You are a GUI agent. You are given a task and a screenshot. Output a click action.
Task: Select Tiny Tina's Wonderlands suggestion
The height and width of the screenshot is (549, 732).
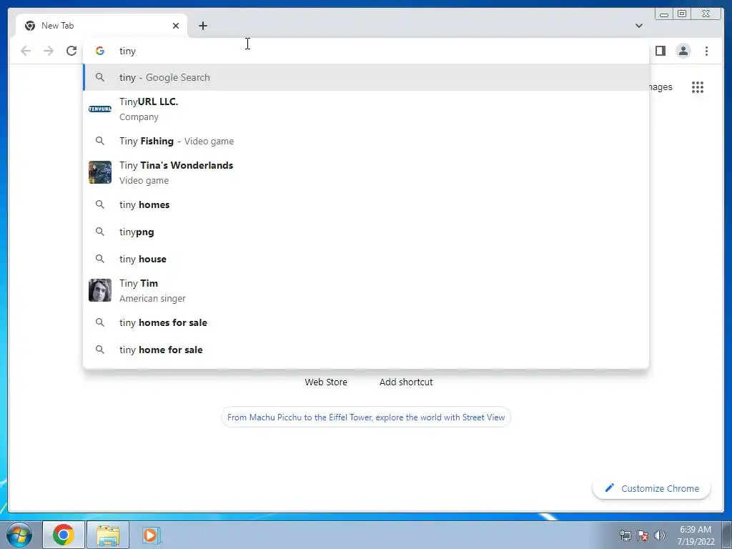pos(366,173)
